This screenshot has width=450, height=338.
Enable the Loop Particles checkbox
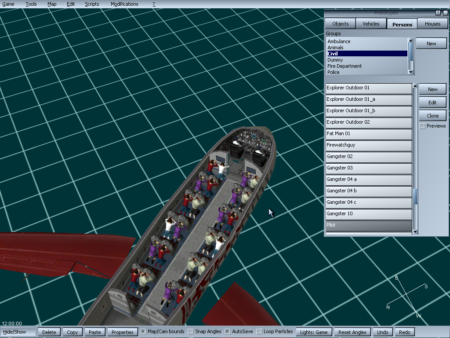coord(259,332)
